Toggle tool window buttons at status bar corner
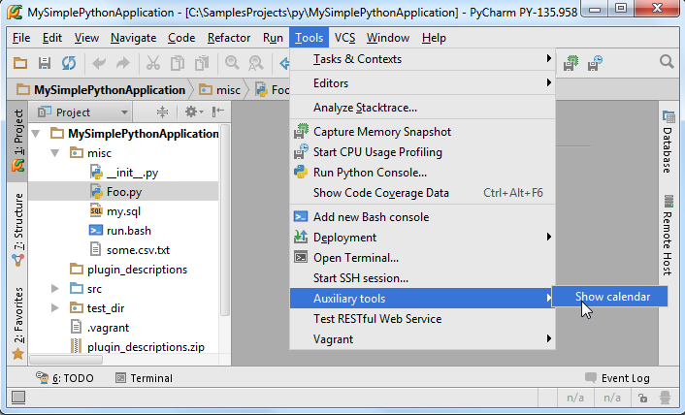685x415 pixels. (x=16, y=397)
